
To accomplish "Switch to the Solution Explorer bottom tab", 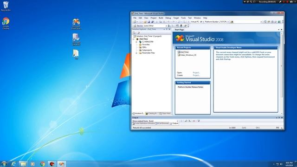I will point(138,113).
